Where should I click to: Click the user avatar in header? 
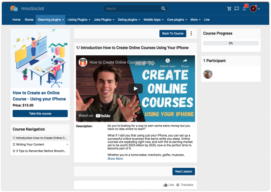[x=253, y=9]
